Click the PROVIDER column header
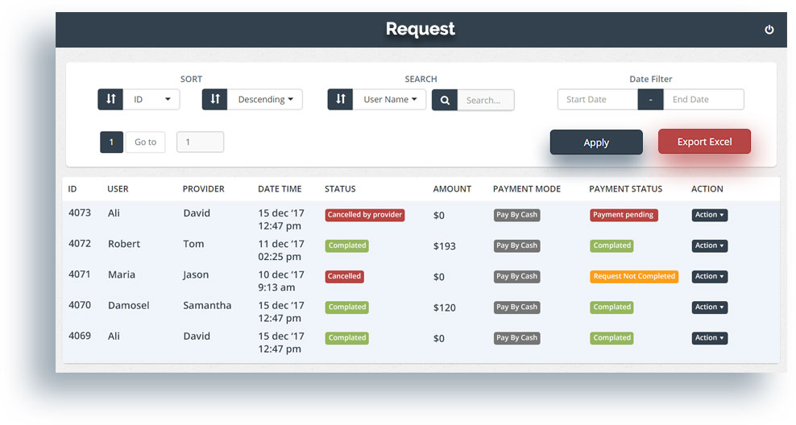This screenshot has width=796, height=425. [203, 188]
